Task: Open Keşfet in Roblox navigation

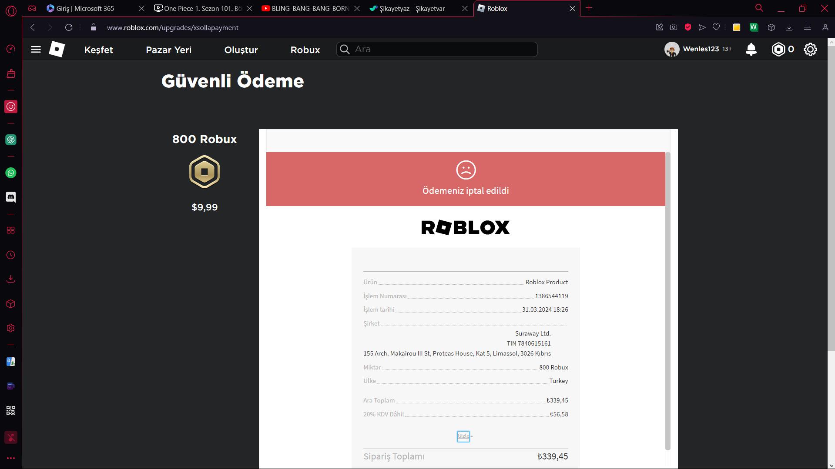Action: 99,50
